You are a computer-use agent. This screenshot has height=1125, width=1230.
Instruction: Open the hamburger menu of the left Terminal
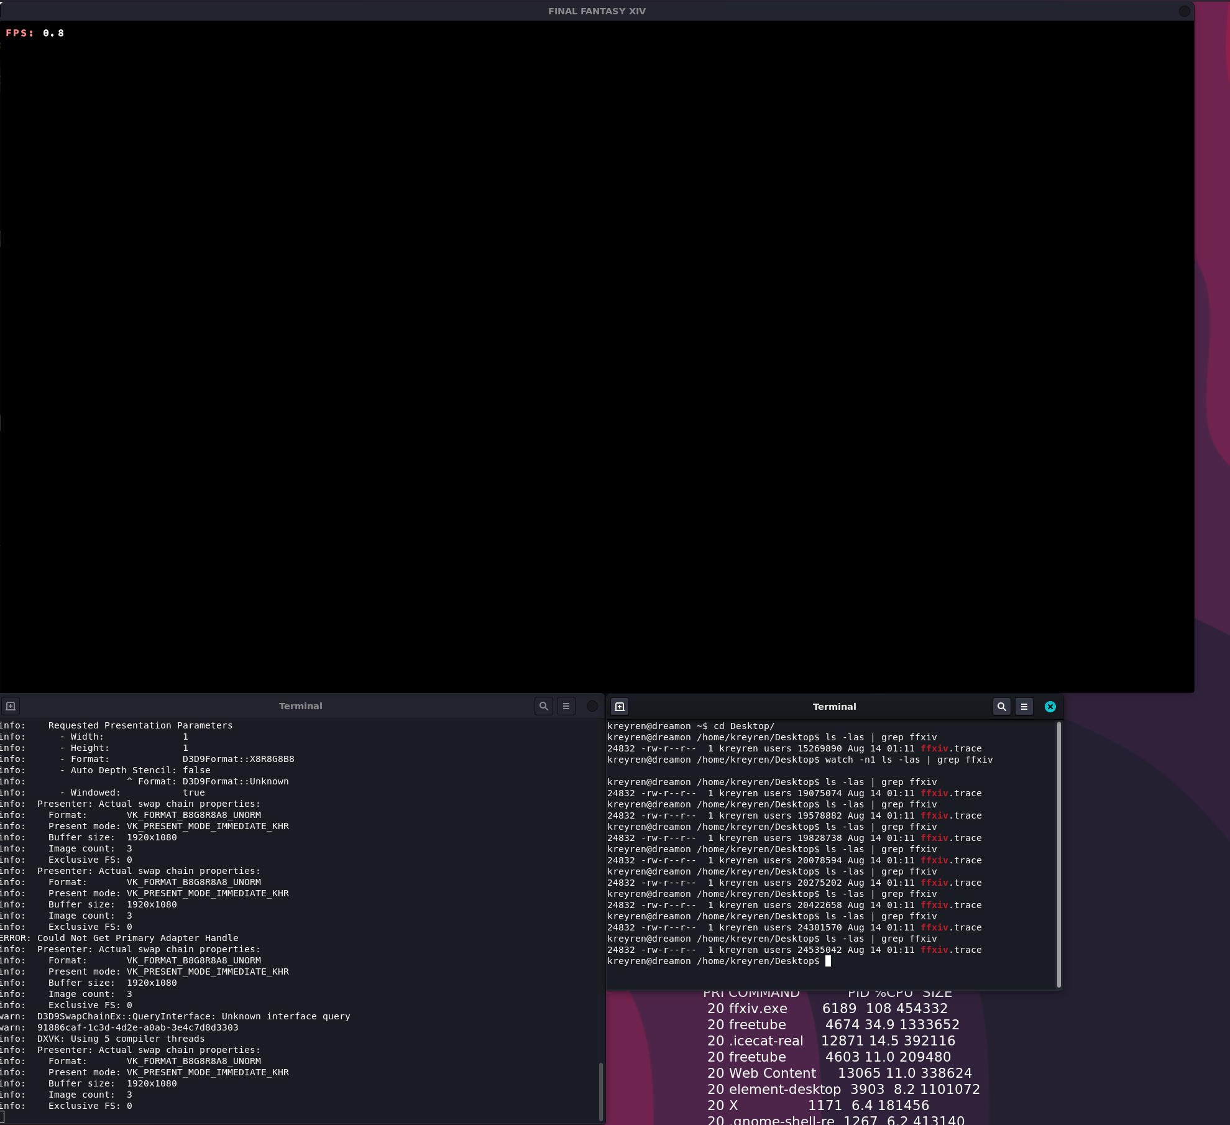(x=566, y=706)
